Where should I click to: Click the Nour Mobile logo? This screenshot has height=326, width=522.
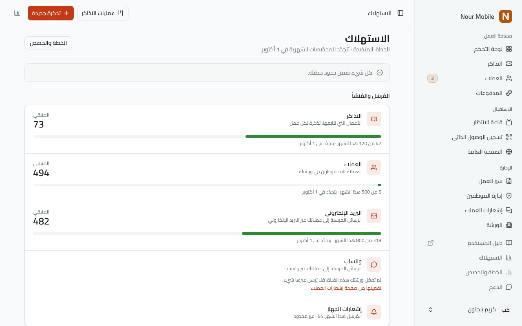coord(506,16)
